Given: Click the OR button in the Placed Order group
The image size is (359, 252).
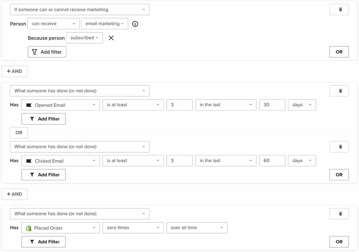Looking at the screenshot, I should tap(339, 242).
